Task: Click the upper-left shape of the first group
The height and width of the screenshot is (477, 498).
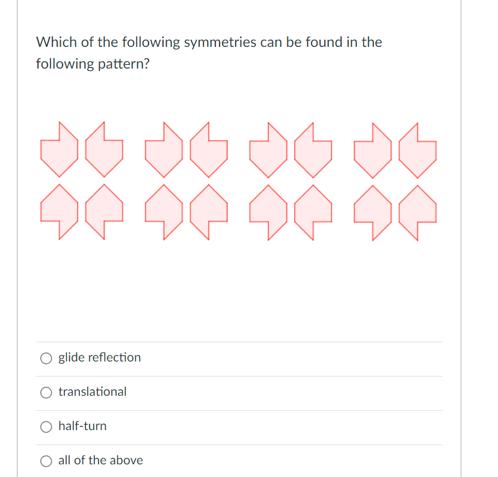Action: click(60, 149)
